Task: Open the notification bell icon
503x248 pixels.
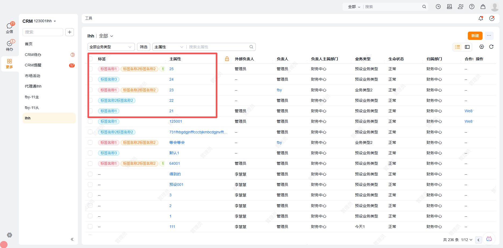Action: [x=481, y=18]
